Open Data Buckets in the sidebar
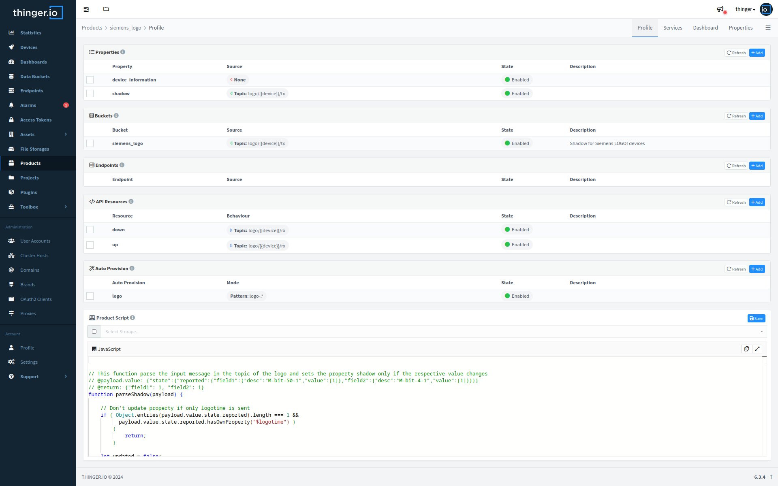Viewport: 778px width, 486px height. 35,77
